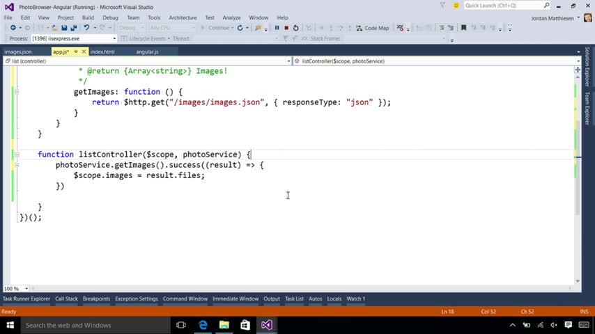Screen dimensions: 595x334
Task: Open the Watch 1 panel tab
Action: (356, 299)
